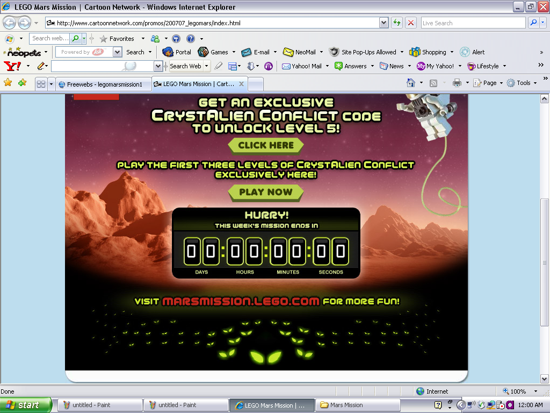Click the scrollbar up arrow
The width and height of the screenshot is (550, 413).
[544, 99]
